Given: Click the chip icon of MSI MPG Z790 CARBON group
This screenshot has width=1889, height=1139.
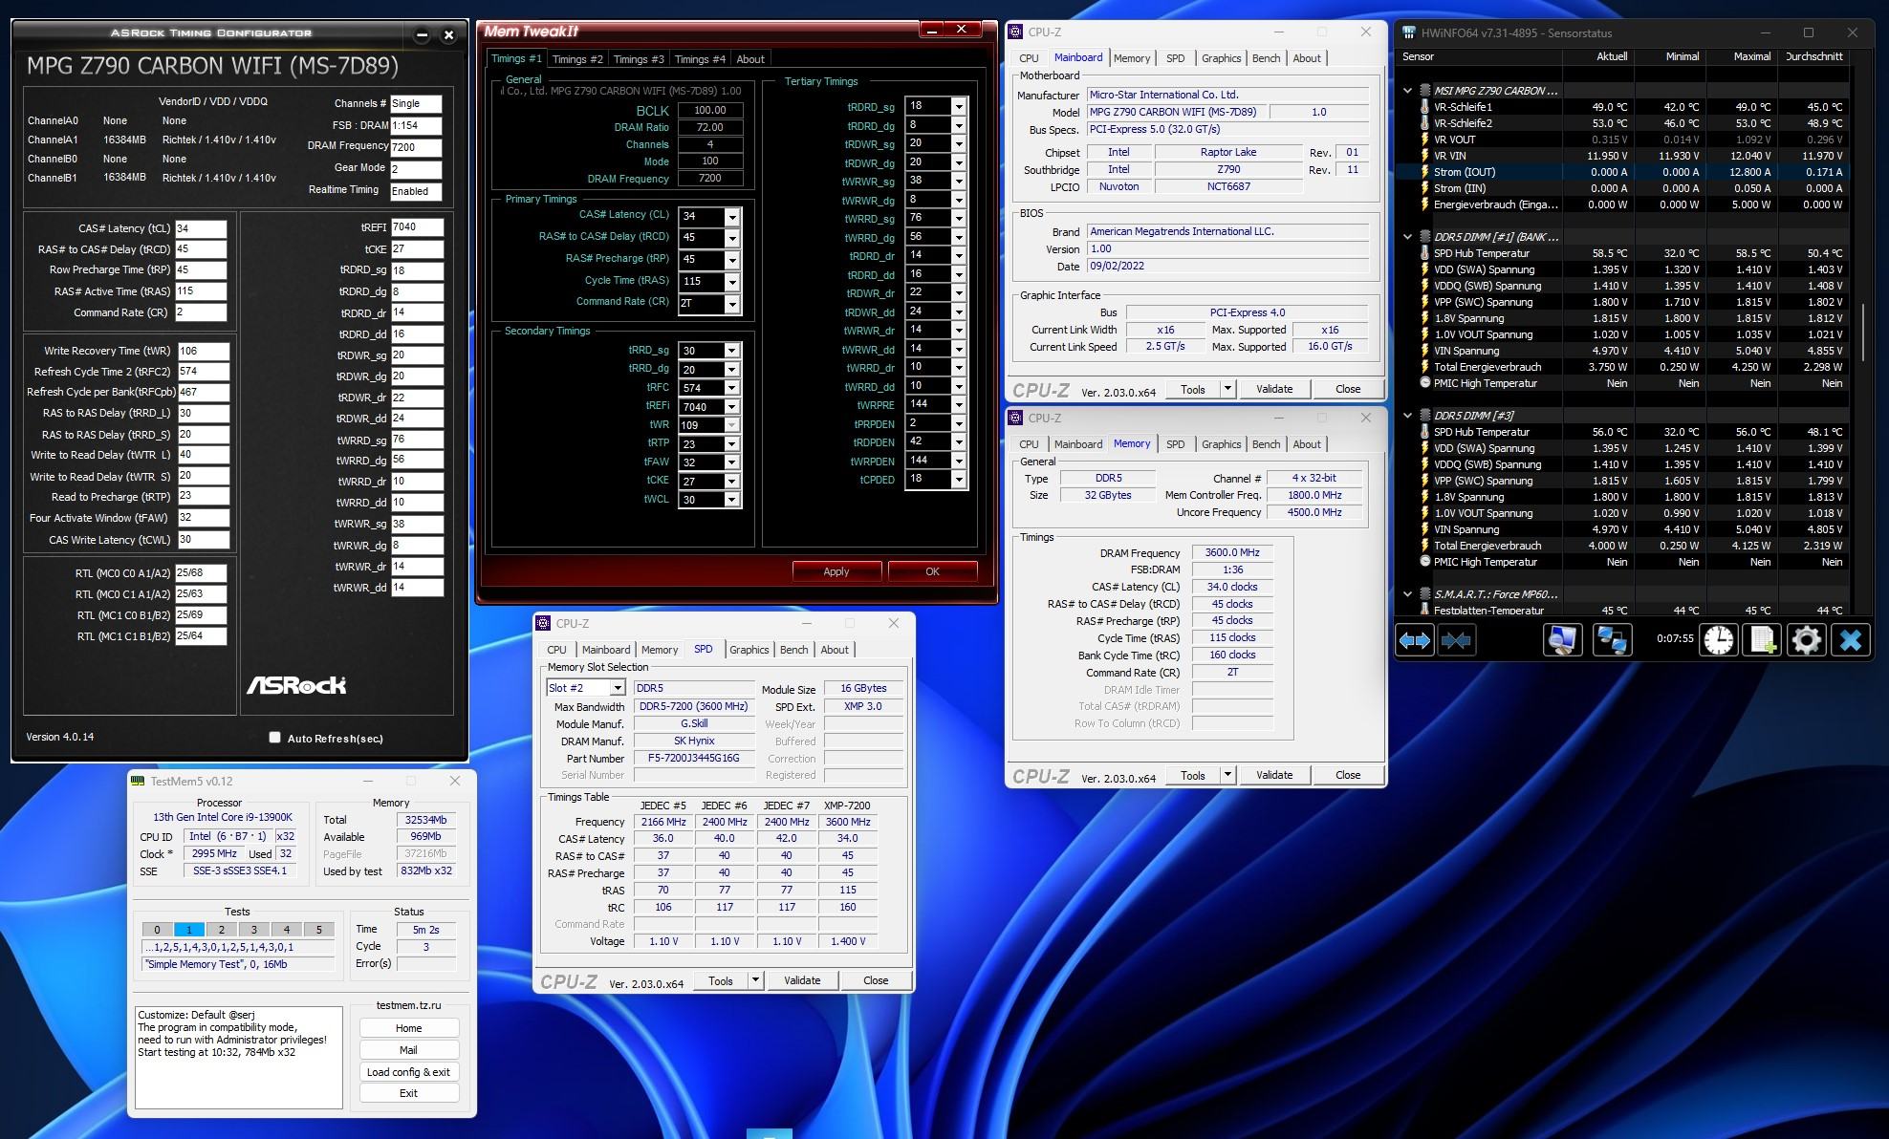Looking at the screenshot, I should 1424,91.
